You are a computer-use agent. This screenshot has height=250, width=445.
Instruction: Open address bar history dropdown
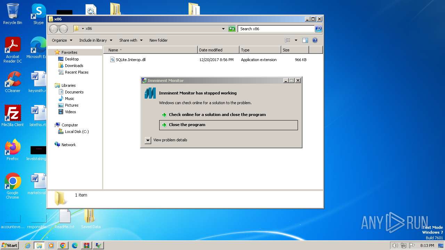(x=223, y=29)
